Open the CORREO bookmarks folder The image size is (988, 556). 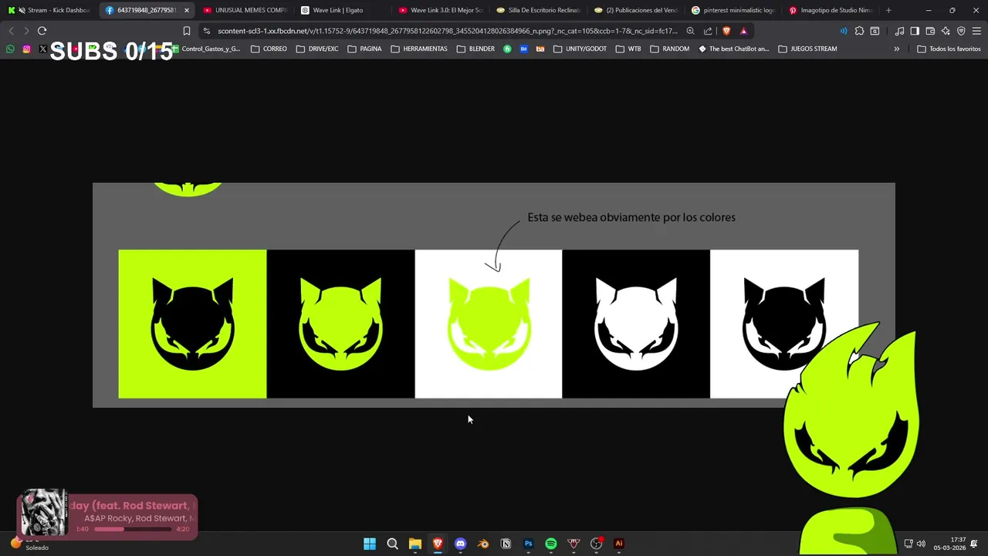(x=269, y=49)
